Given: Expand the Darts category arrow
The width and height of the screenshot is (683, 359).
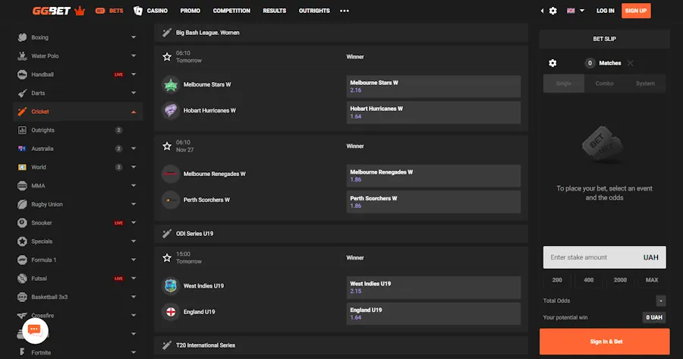Looking at the screenshot, I should tap(134, 93).
